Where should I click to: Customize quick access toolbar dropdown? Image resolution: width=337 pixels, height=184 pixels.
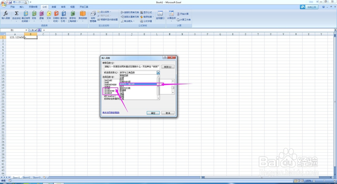click(x=31, y=2)
